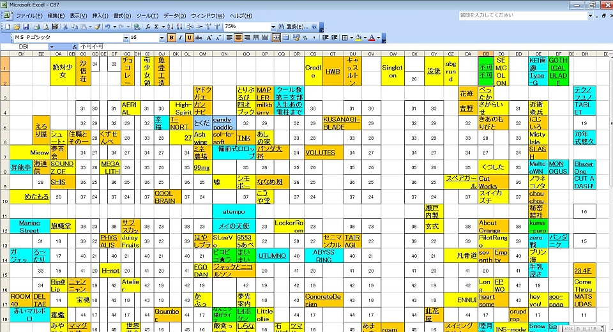Click the Print icon
The height and width of the screenshot is (332, 613).
tap(37, 27)
